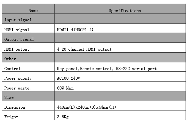Image resolution: width=187 pixels, height=124 pixels.
Task: Click the Name column header
Action: pos(33,11)
